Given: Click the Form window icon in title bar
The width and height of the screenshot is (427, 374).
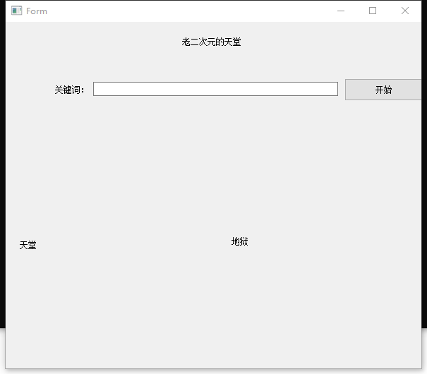Looking at the screenshot, I should (x=17, y=11).
